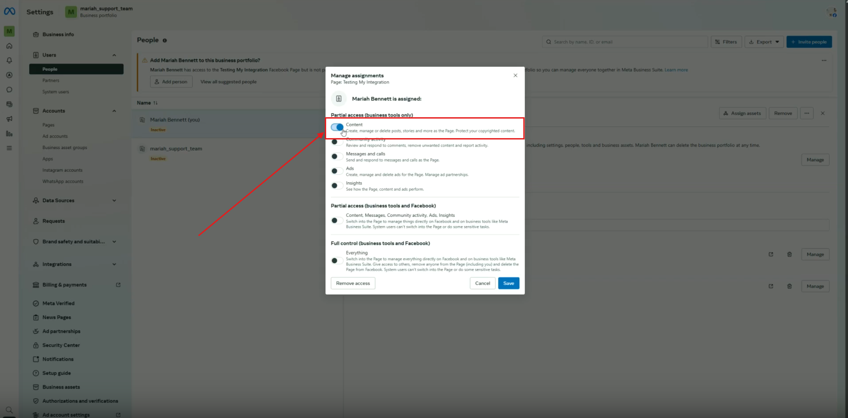Expand the Data Sources section

click(x=114, y=201)
